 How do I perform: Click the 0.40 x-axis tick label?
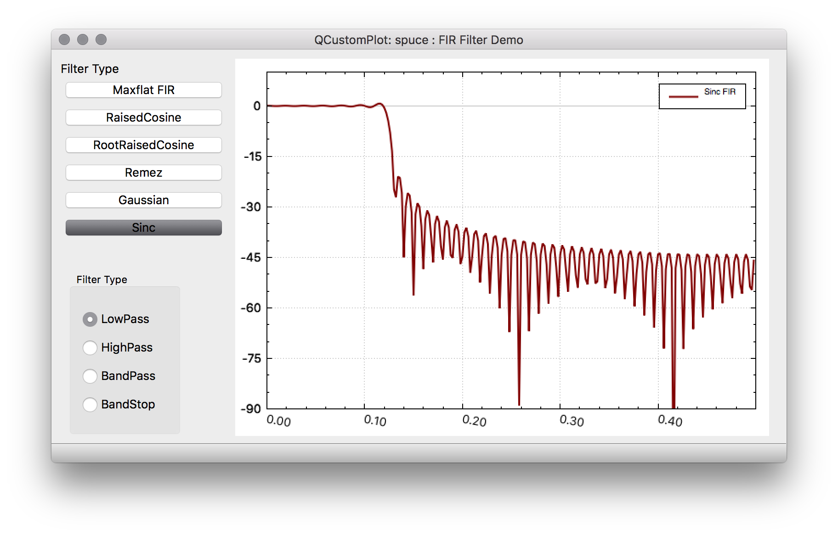670,420
